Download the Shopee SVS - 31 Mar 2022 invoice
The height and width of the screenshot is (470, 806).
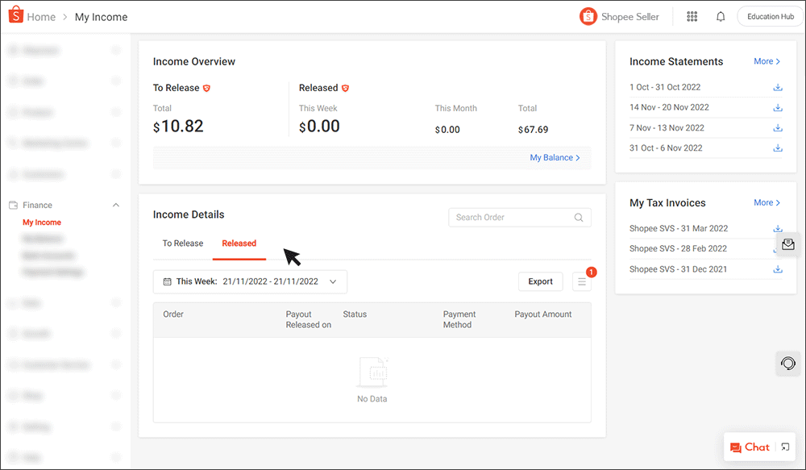(x=778, y=228)
